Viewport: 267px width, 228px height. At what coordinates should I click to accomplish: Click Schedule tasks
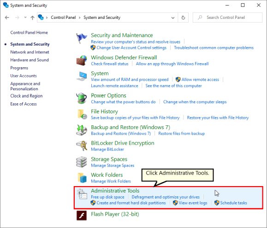point(233,203)
